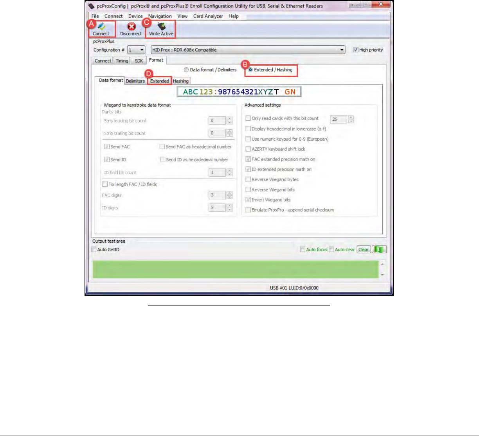Click Strip leading bit count value field
479x436 pixels.
218,121
